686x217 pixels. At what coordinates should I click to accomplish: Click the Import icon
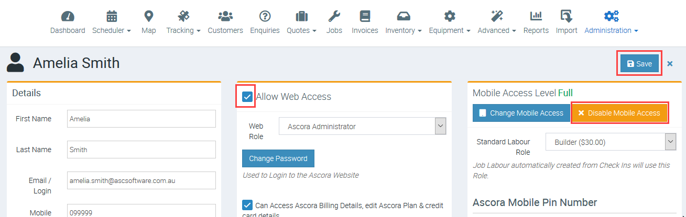(566, 16)
